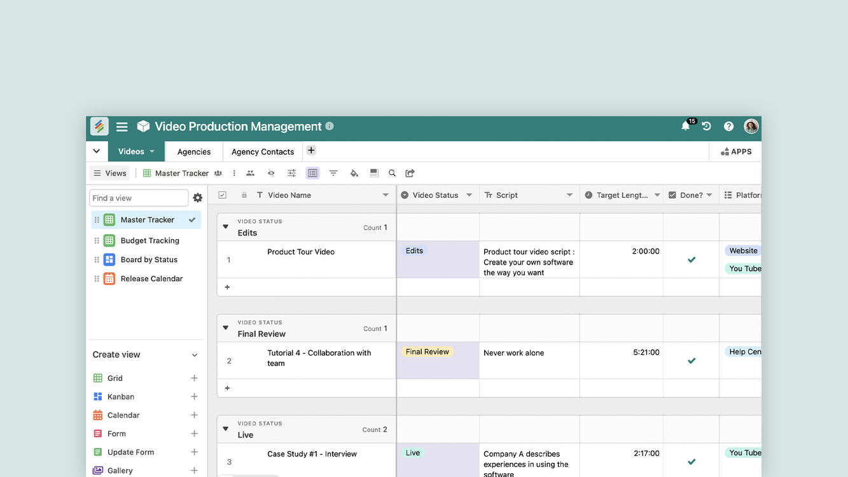Add a row to the Edits group
Viewport: 848px width, 477px height.
227,287
